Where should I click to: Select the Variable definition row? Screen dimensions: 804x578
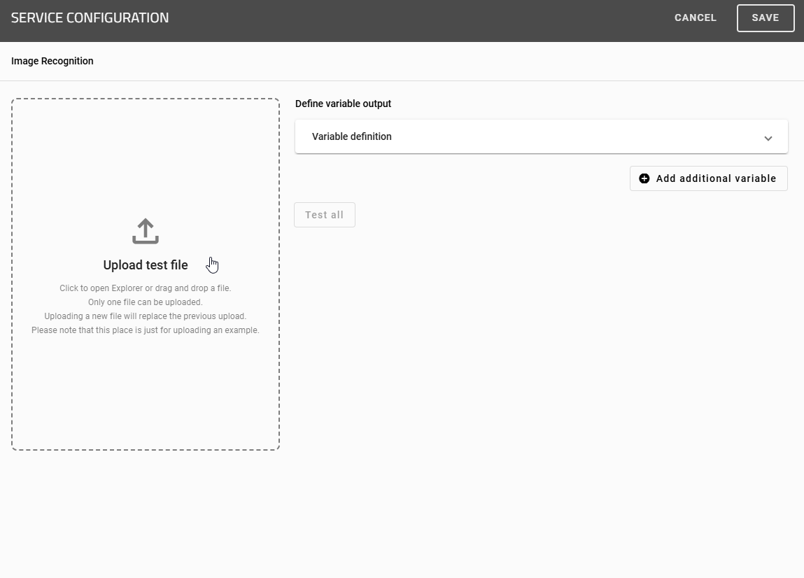click(x=541, y=137)
